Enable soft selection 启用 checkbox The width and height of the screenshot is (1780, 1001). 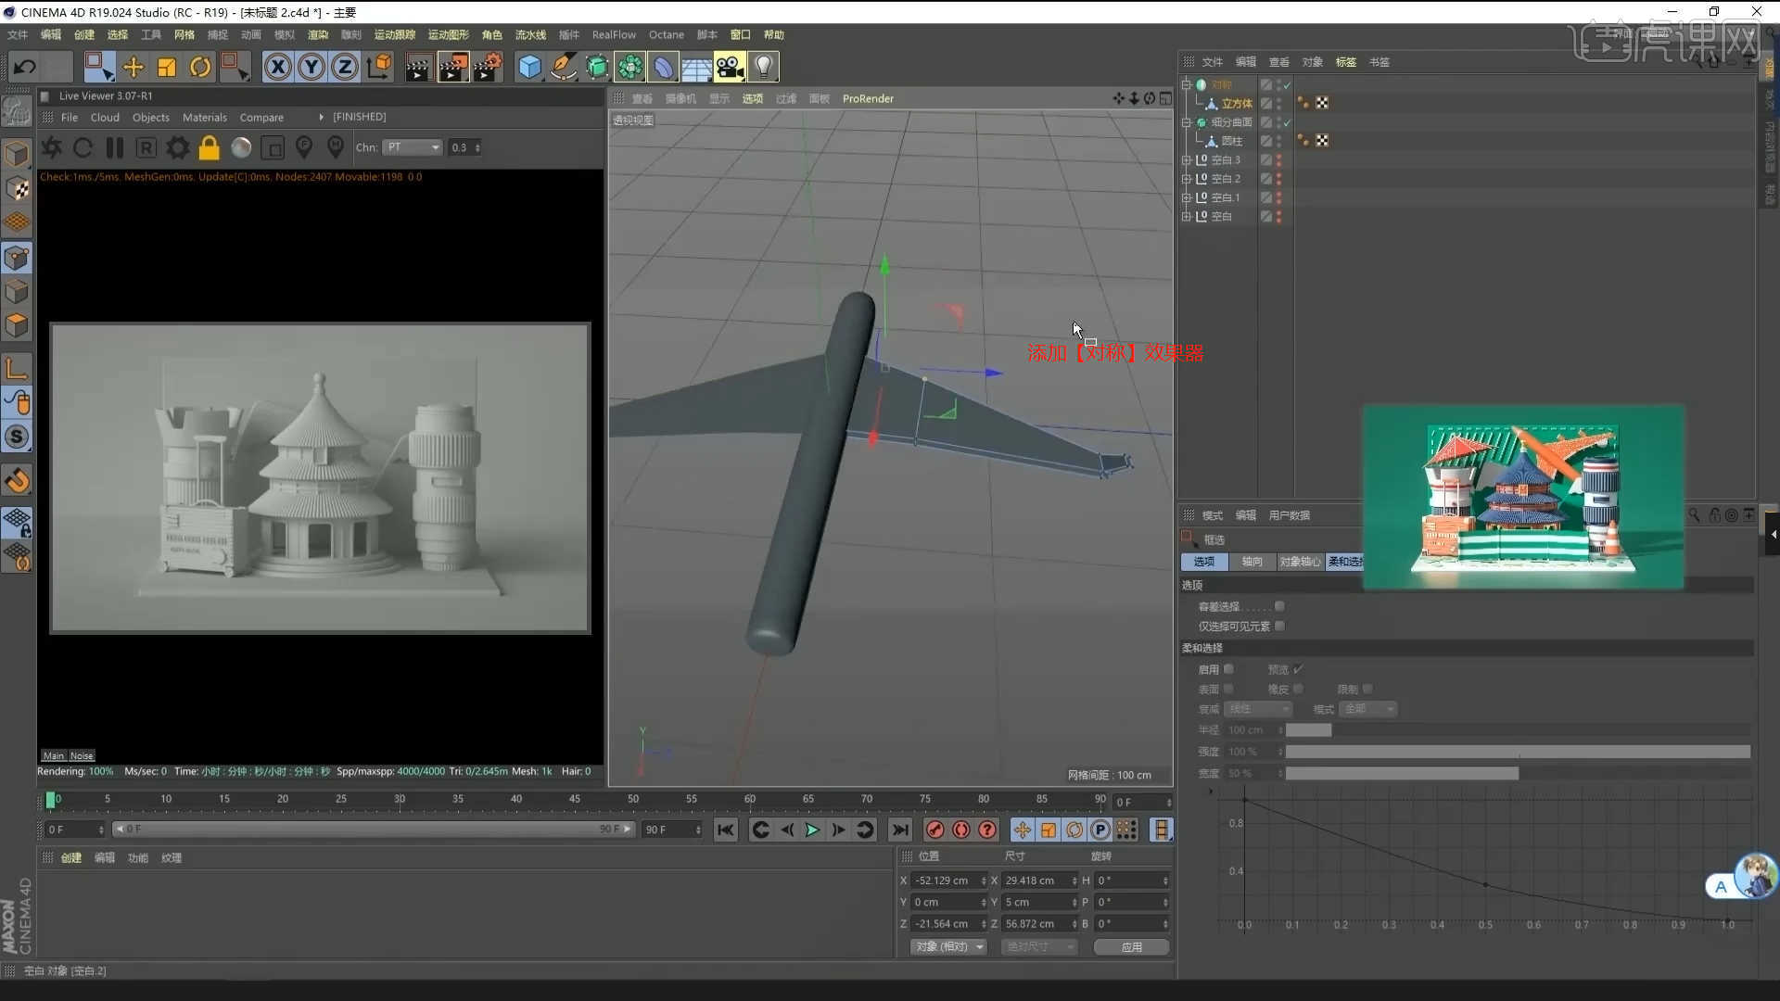1228,669
